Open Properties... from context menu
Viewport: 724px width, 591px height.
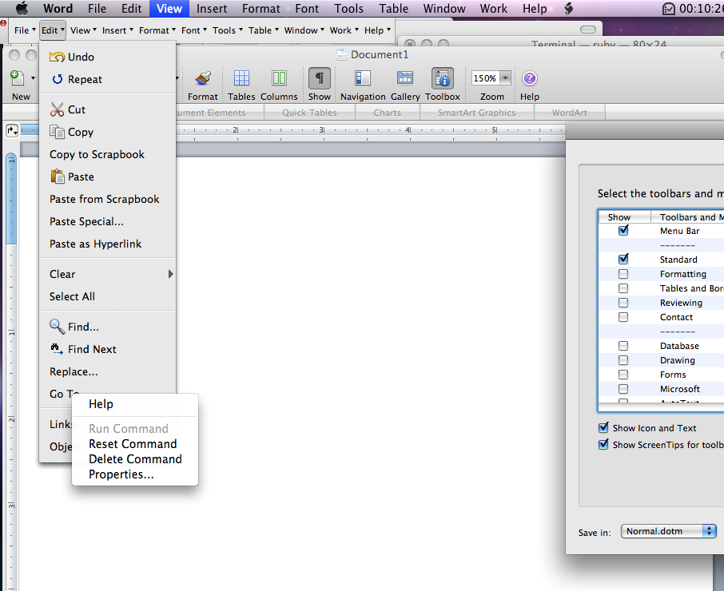135,474
